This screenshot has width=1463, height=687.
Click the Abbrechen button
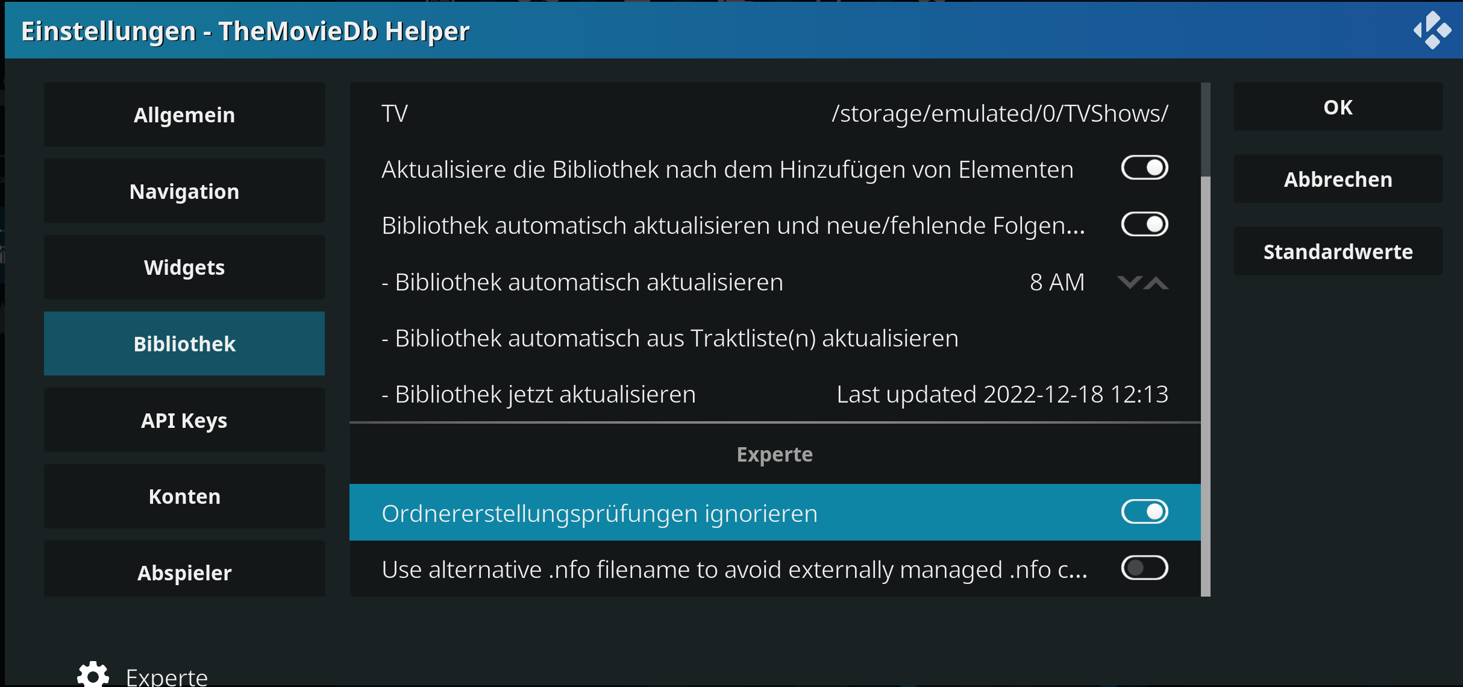point(1338,179)
